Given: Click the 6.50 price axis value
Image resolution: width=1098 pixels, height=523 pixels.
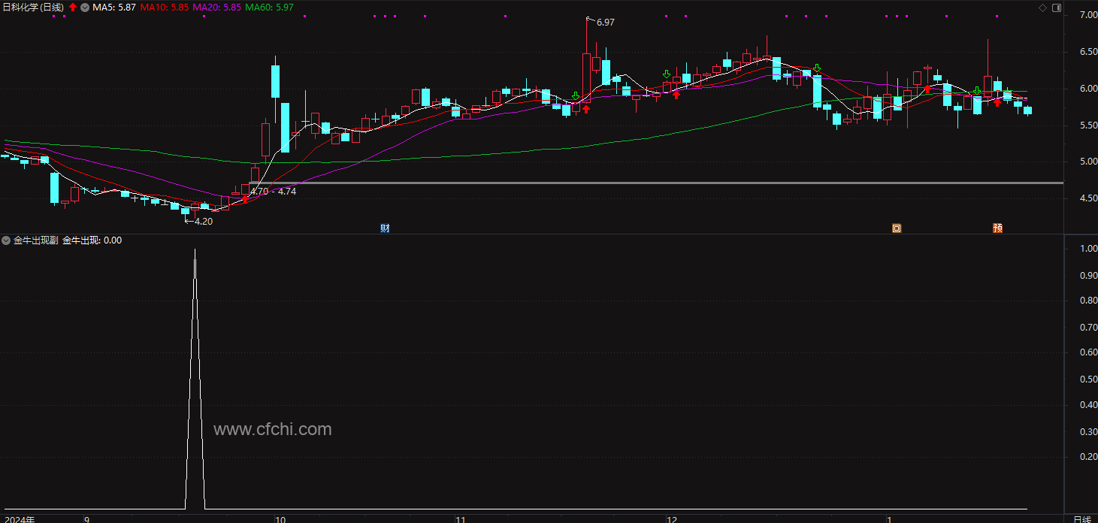Looking at the screenshot, I should (1088, 52).
